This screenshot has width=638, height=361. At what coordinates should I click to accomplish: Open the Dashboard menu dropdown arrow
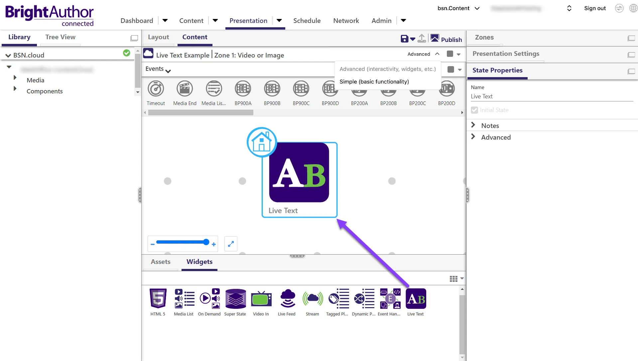coord(165,21)
